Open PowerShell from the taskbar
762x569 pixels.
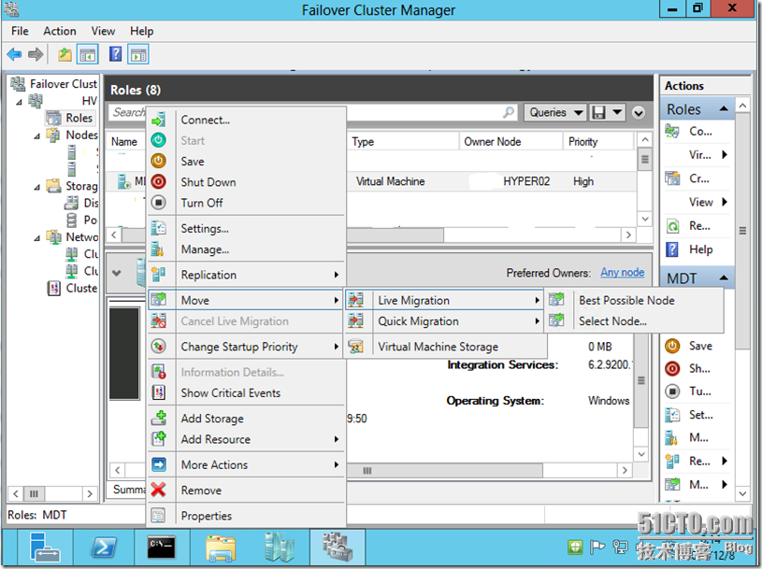point(104,548)
